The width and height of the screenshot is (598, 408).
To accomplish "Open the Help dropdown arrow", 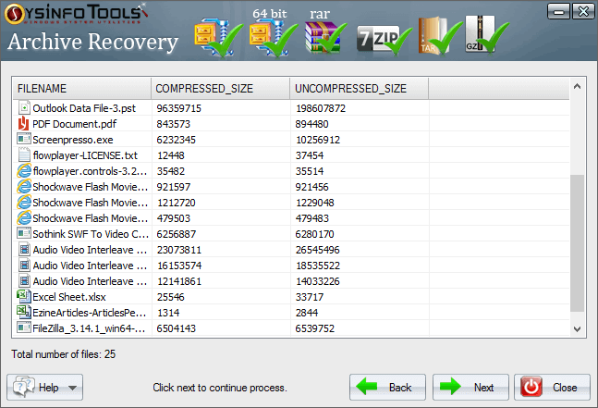I will tap(73, 387).
